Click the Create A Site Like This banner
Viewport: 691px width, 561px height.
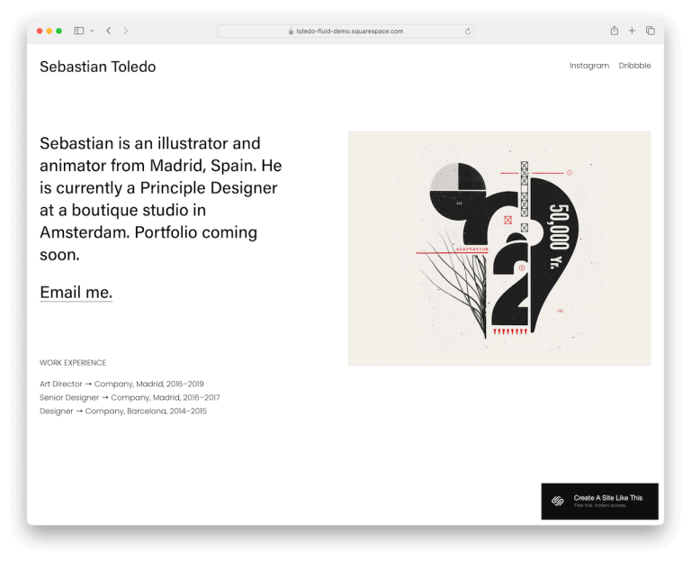click(x=600, y=501)
